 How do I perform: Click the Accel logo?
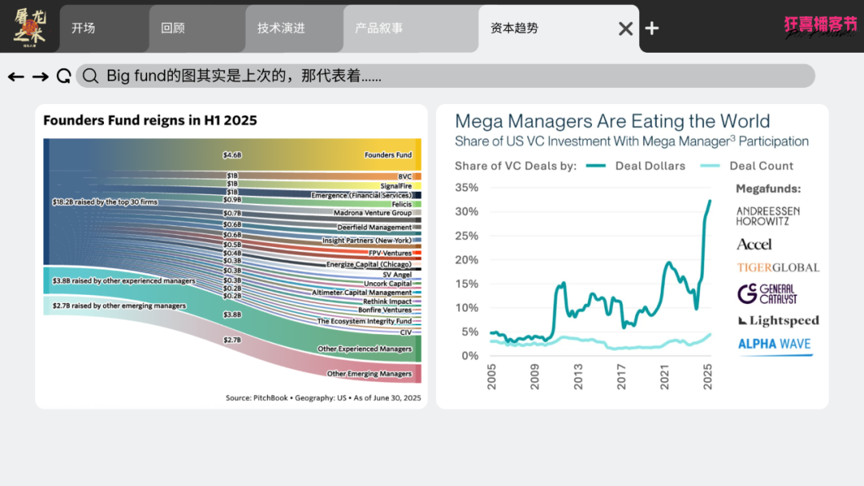754,245
